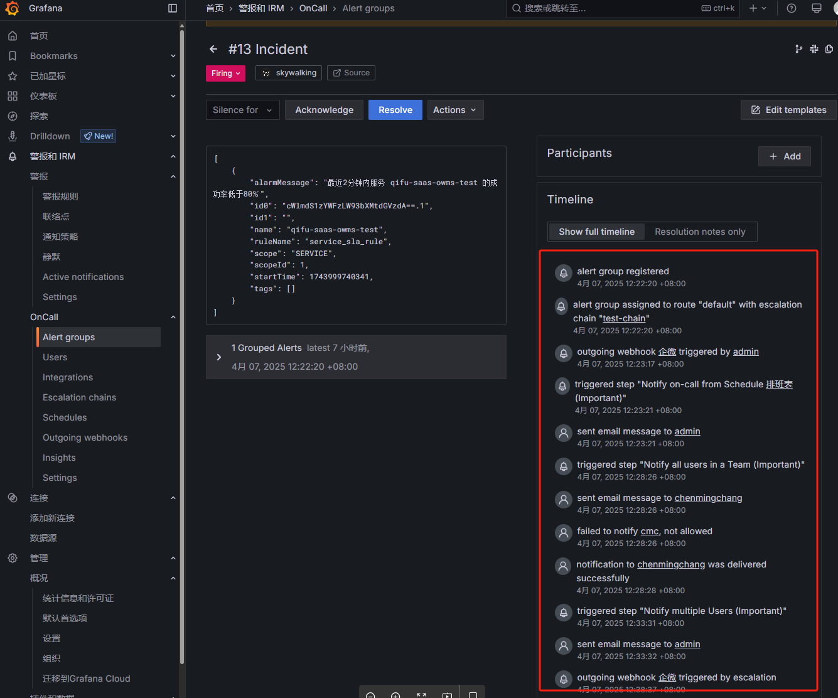The height and width of the screenshot is (698, 838).
Task: Click the Slack icon in incident header
Action: coord(814,49)
